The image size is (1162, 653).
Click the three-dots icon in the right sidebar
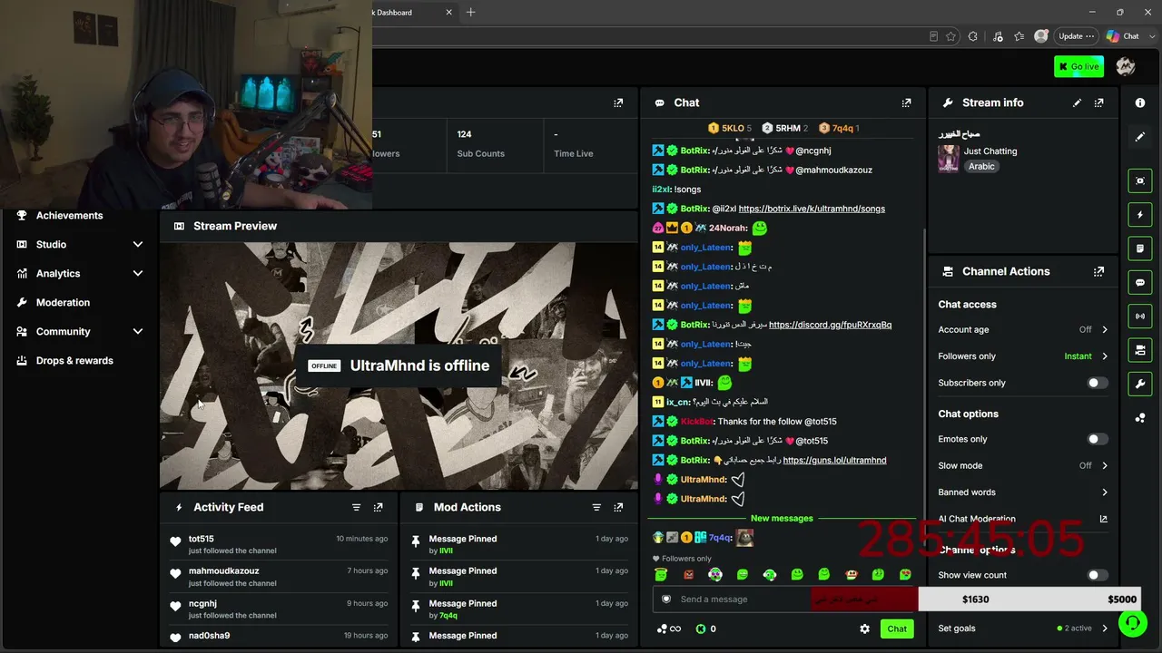[1140, 418]
